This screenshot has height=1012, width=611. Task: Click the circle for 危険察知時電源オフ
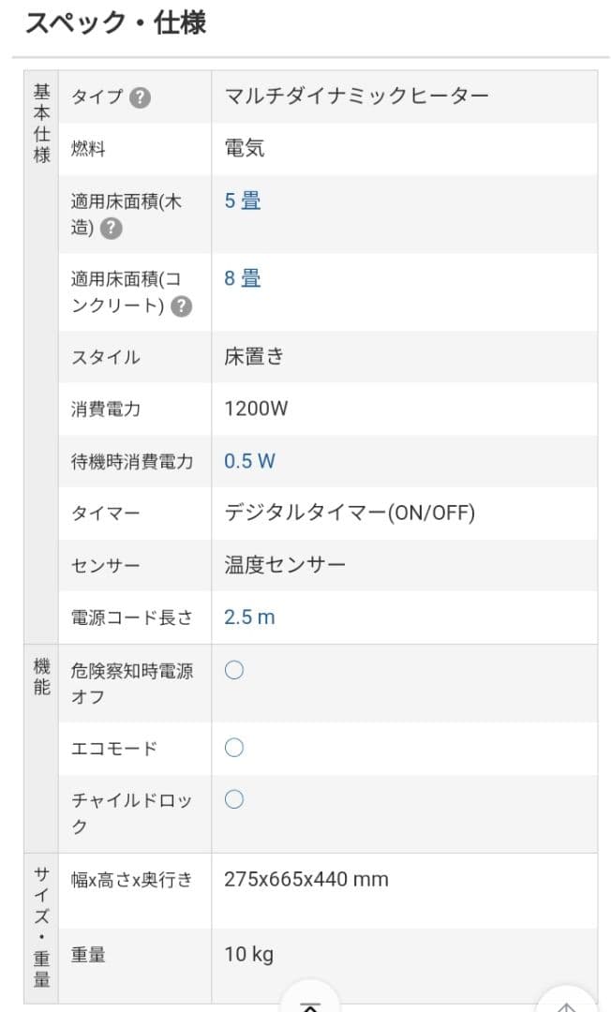tap(232, 669)
